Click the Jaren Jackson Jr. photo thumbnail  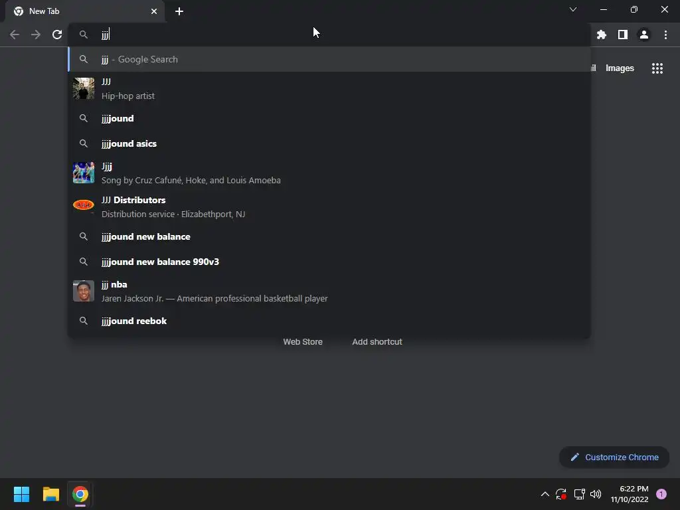[x=84, y=291]
